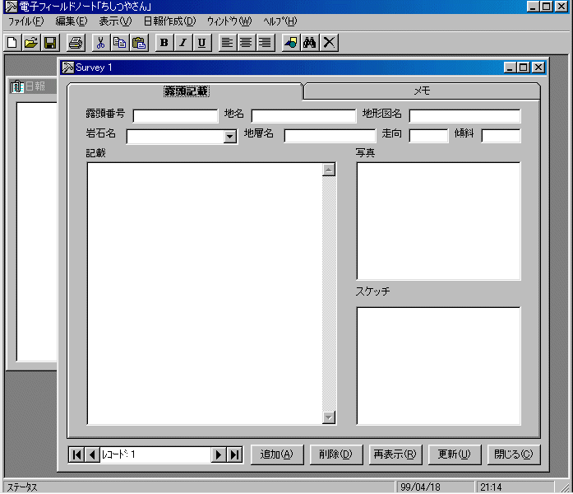Open the ファイル(F) menu
573x494 pixels.
click(x=25, y=21)
